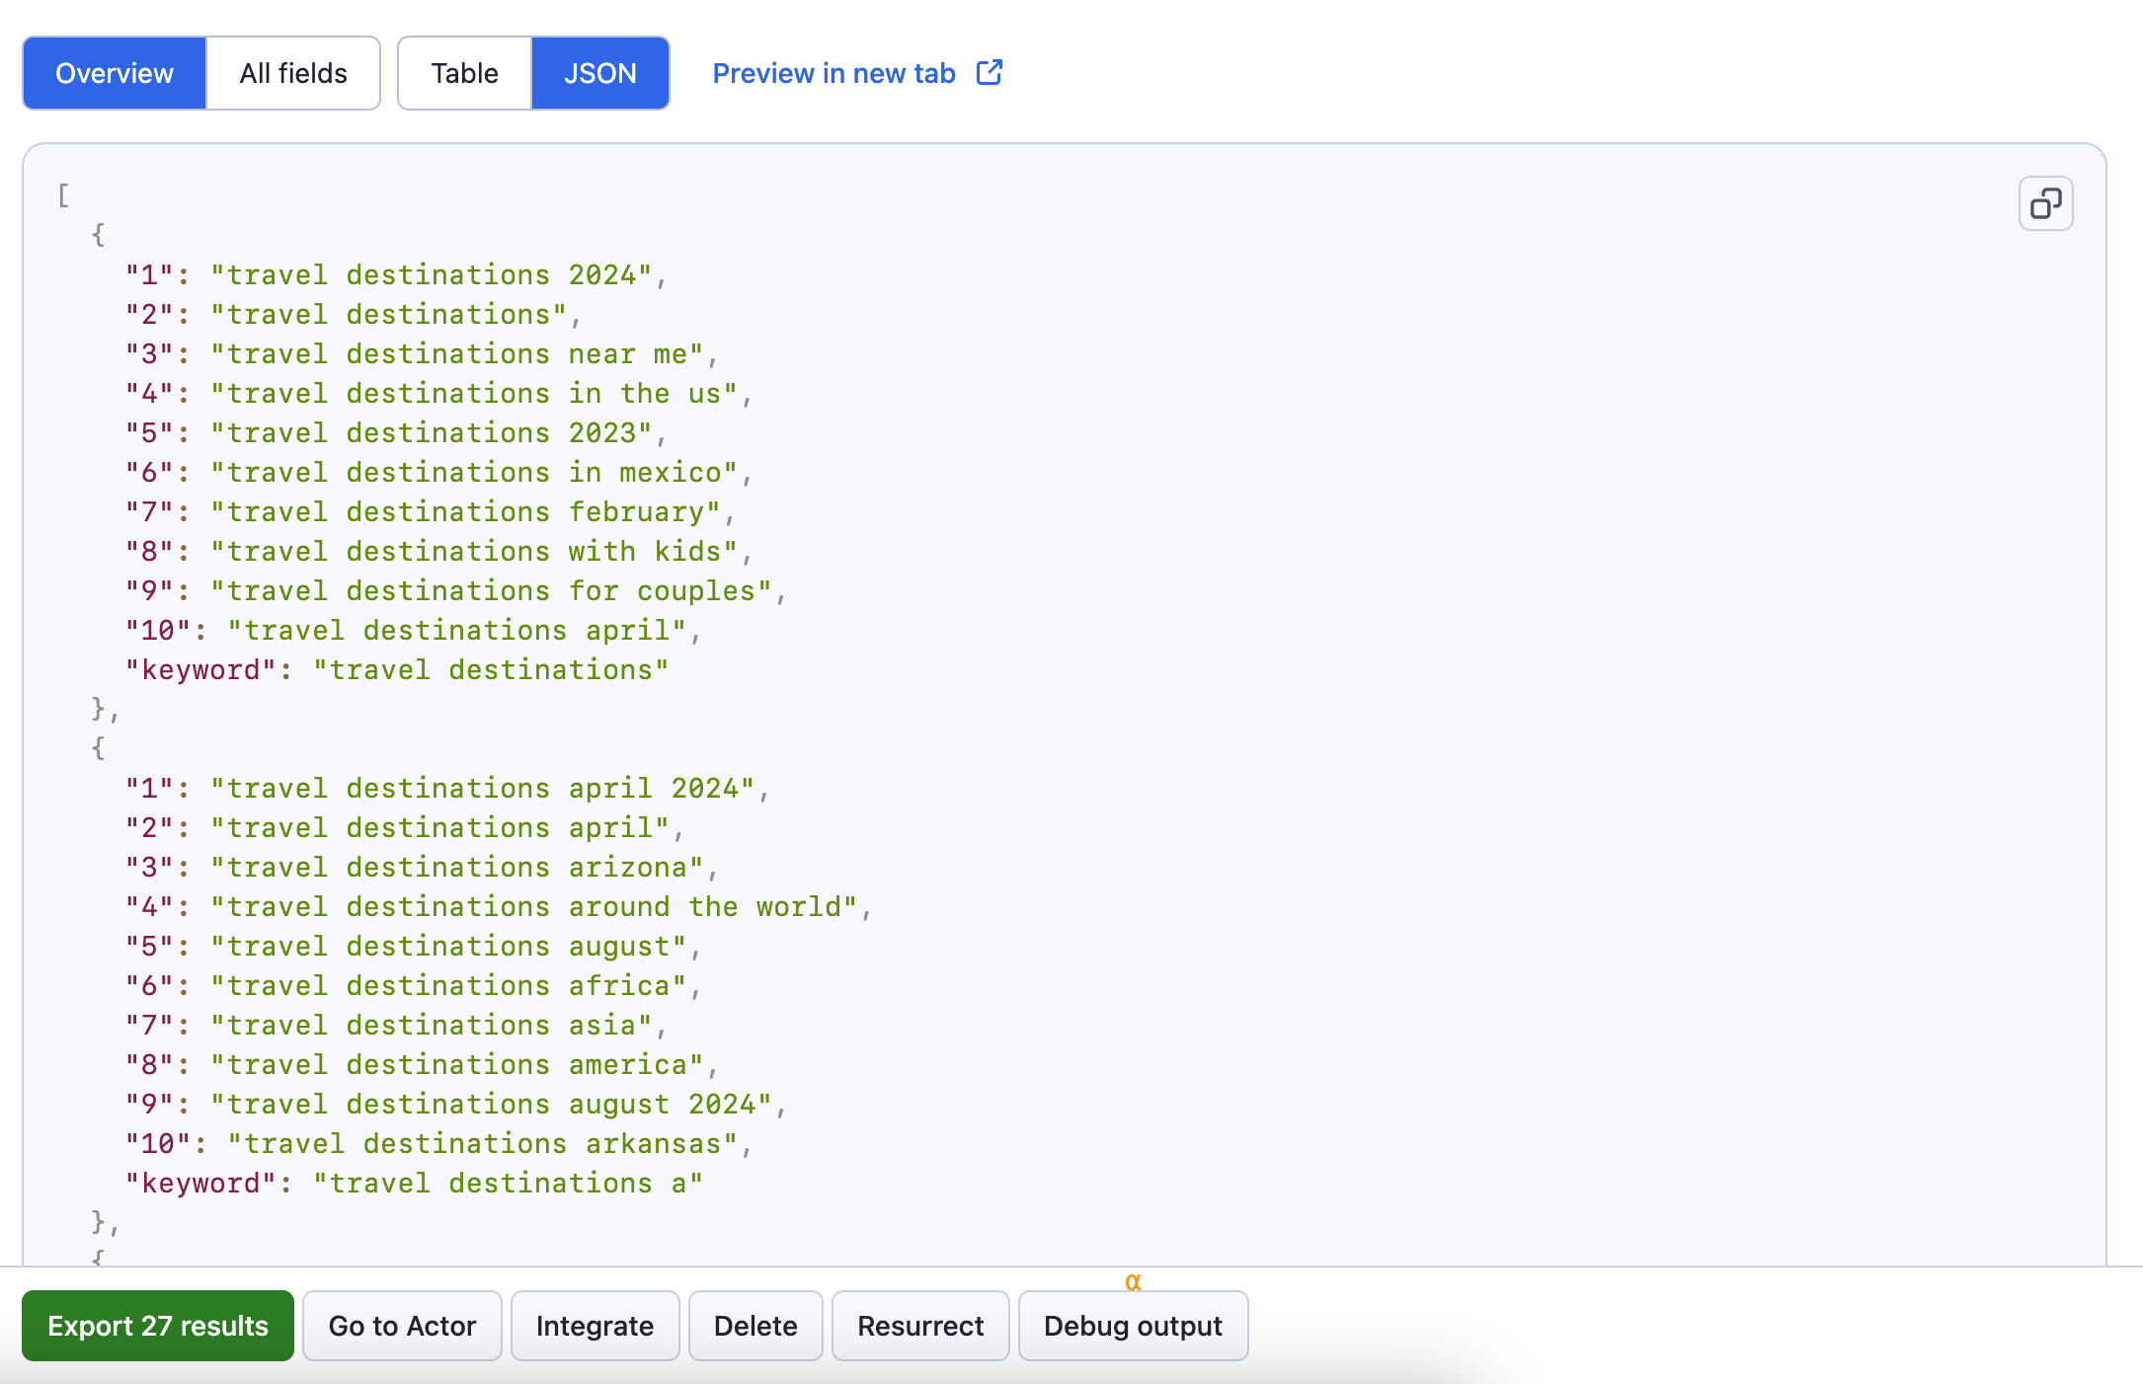Select the "travel destinations 2024" value
This screenshot has width=2143, height=1384.
coord(433,274)
